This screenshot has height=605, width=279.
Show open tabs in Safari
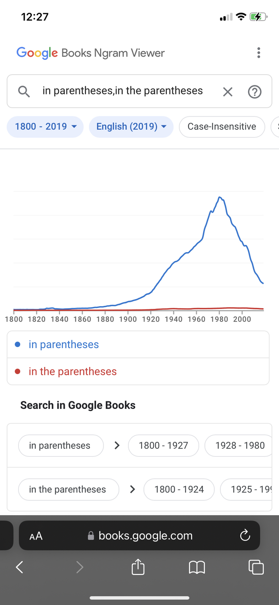[x=256, y=567]
